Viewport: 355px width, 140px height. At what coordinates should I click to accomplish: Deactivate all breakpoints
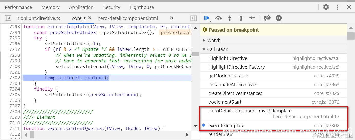[267, 18]
